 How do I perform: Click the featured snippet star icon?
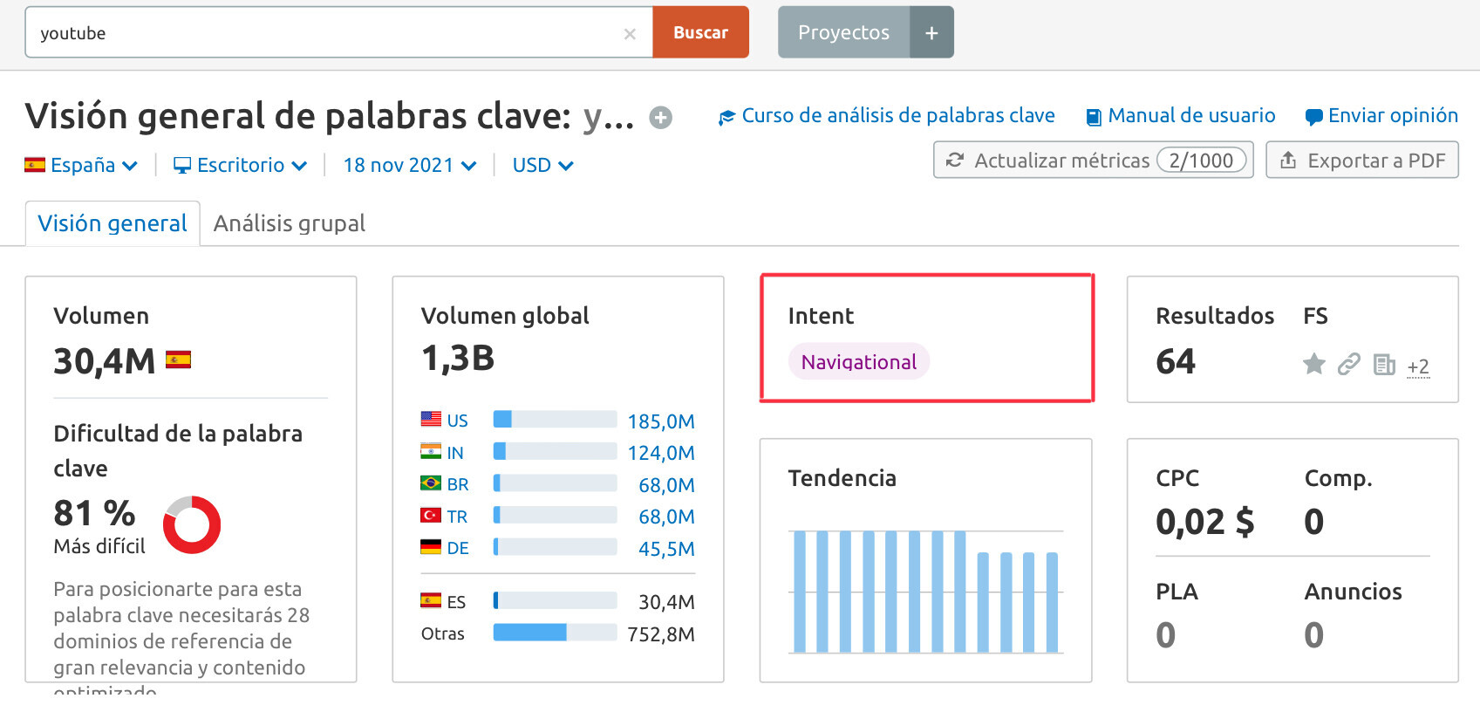click(x=1314, y=364)
